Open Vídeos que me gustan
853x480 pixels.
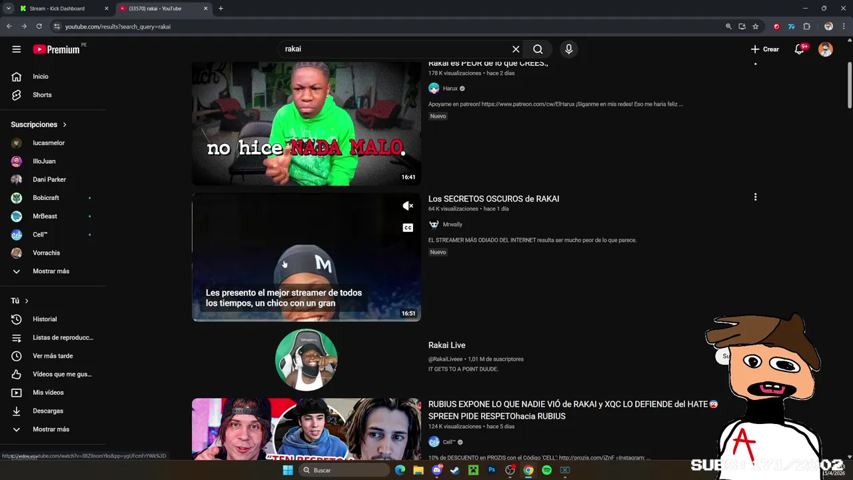[53, 374]
